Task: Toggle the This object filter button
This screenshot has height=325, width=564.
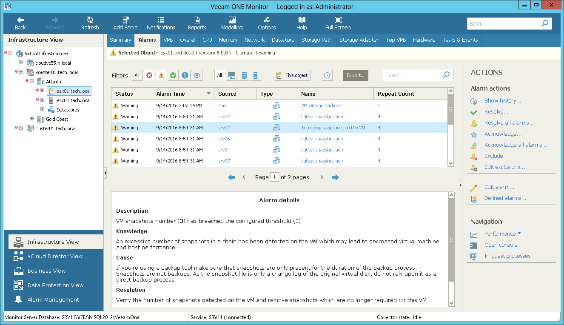Action: pyautogui.click(x=292, y=75)
